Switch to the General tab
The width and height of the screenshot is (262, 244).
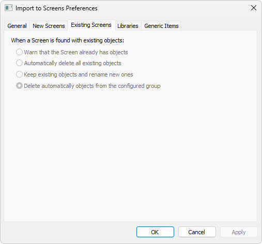point(17,26)
